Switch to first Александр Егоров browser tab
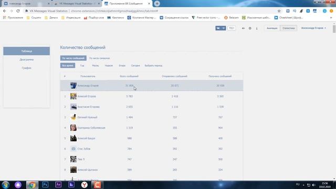 click(x=27, y=4)
